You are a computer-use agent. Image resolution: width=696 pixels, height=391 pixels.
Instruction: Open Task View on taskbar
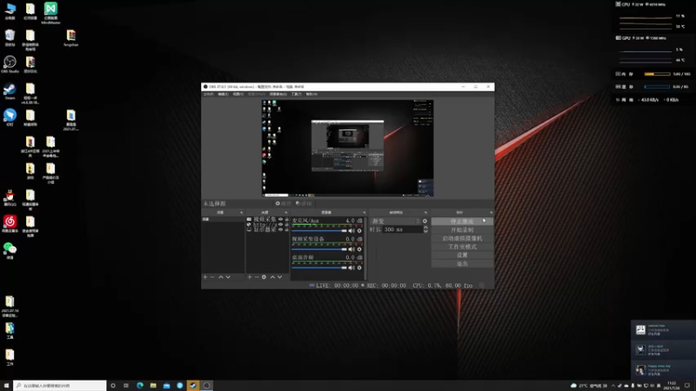(126, 386)
